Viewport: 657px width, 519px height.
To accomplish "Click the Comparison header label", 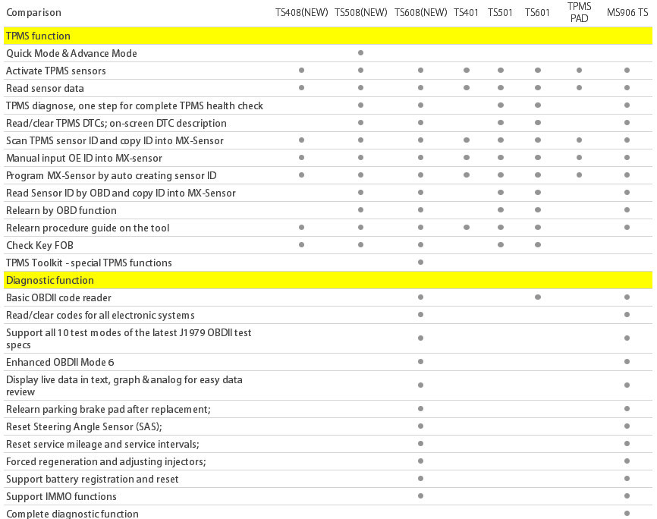I will point(33,13).
